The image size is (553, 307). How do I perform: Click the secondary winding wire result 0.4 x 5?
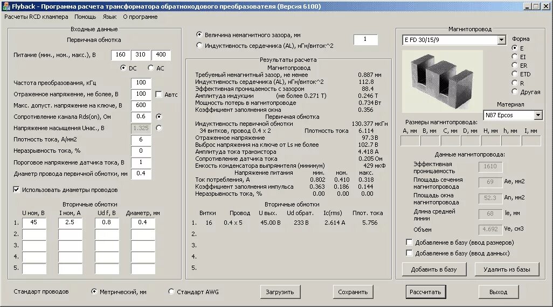click(233, 223)
